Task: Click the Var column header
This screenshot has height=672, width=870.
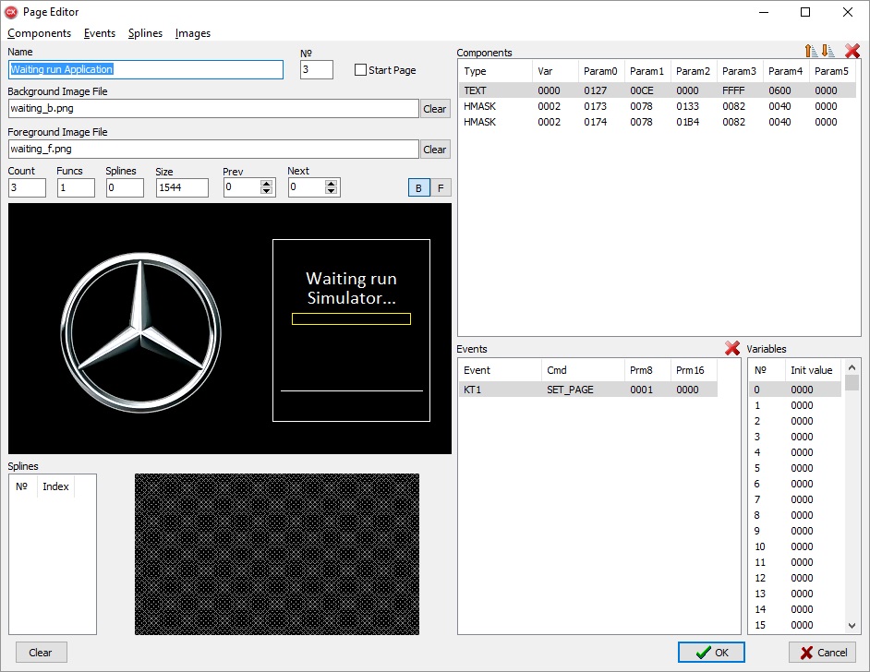Action: pos(555,71)
